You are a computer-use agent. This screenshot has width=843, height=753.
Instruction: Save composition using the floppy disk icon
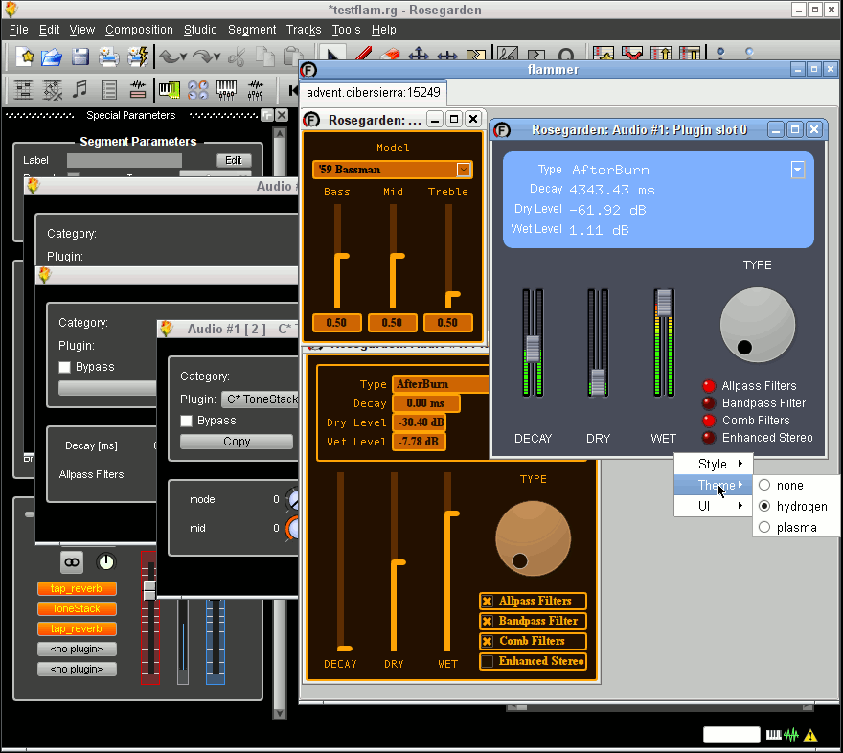pyautogui.click(x=80, y=56)
